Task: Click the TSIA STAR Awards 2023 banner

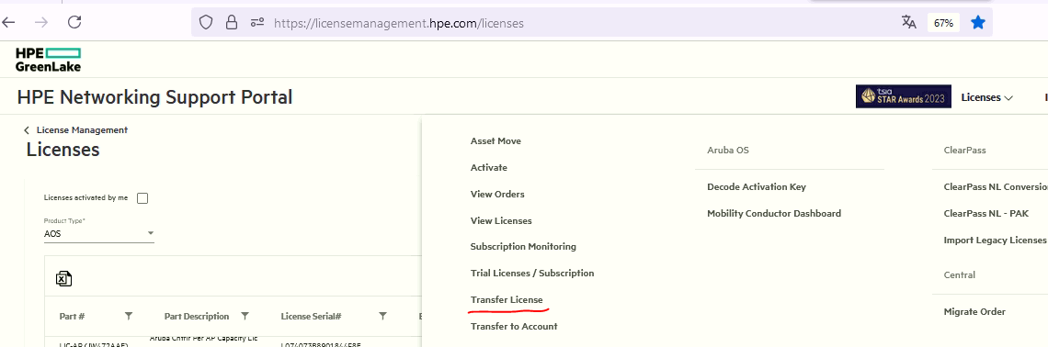Action: click(903, 96)
